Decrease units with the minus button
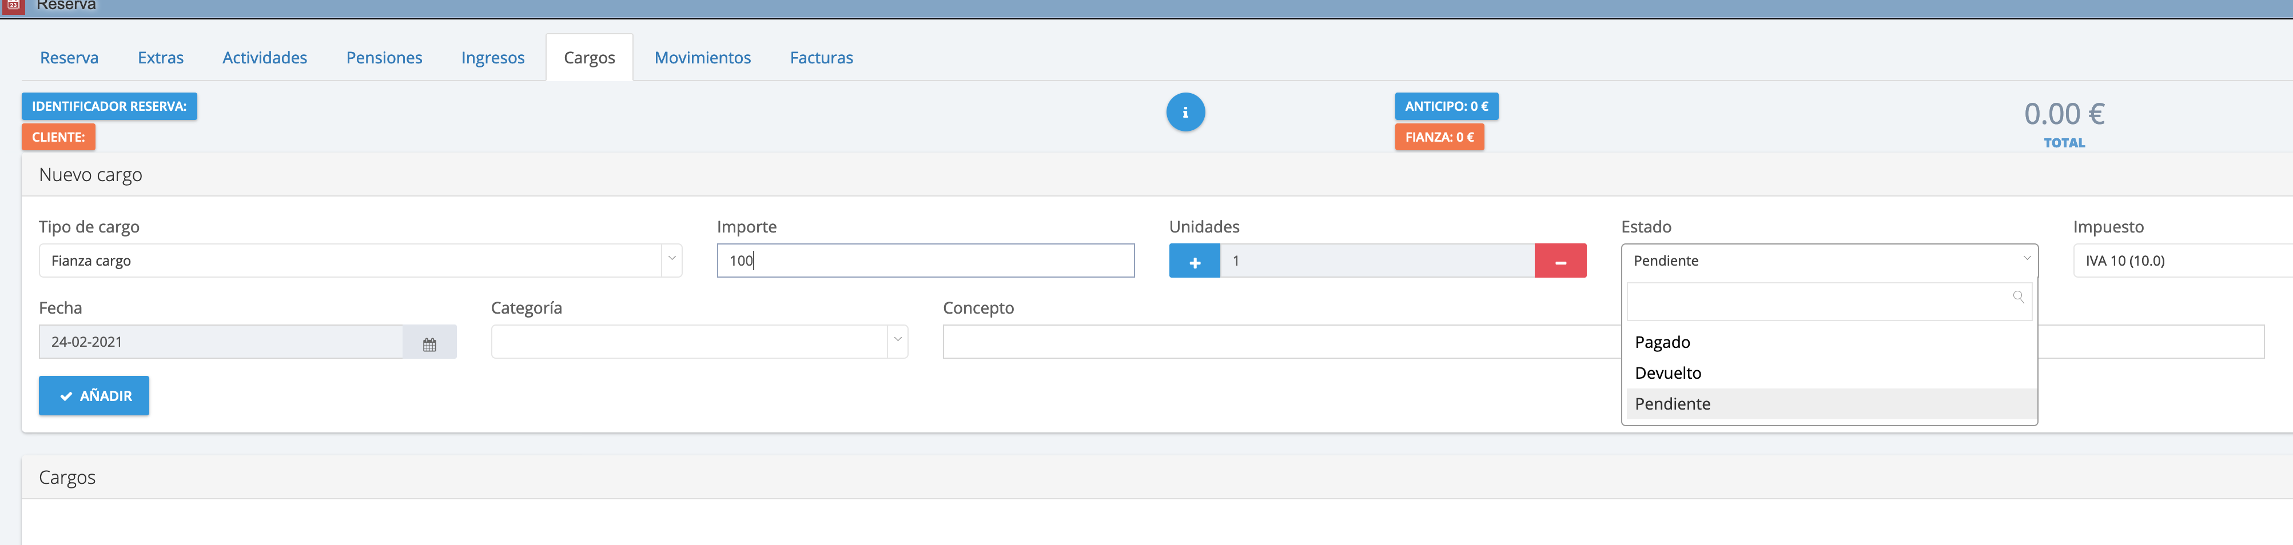 1560,262
